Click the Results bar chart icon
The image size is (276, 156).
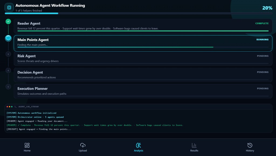[194, 145]
